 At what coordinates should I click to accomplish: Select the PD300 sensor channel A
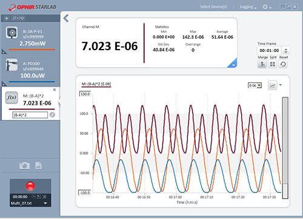click(x=30, y=70)
